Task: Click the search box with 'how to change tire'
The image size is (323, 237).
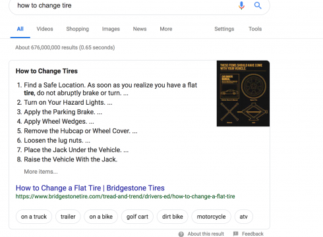Action: pos(125,5)
